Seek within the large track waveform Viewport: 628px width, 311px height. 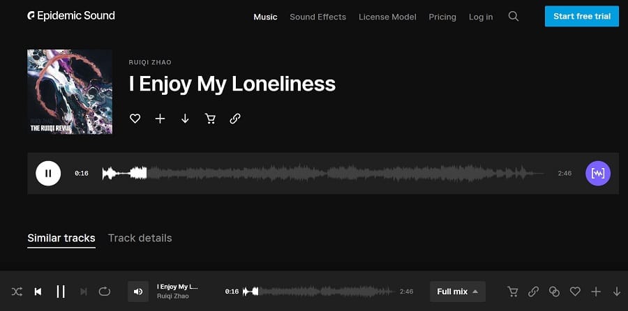click(x=323, y=174)
